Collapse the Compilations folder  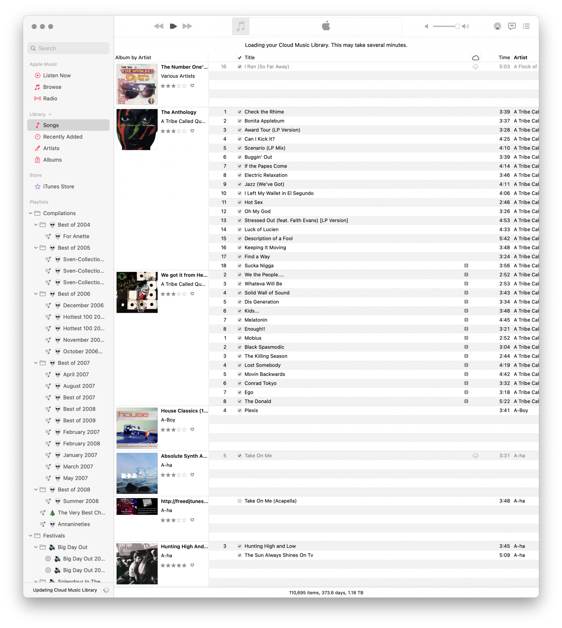coord(30,213)
